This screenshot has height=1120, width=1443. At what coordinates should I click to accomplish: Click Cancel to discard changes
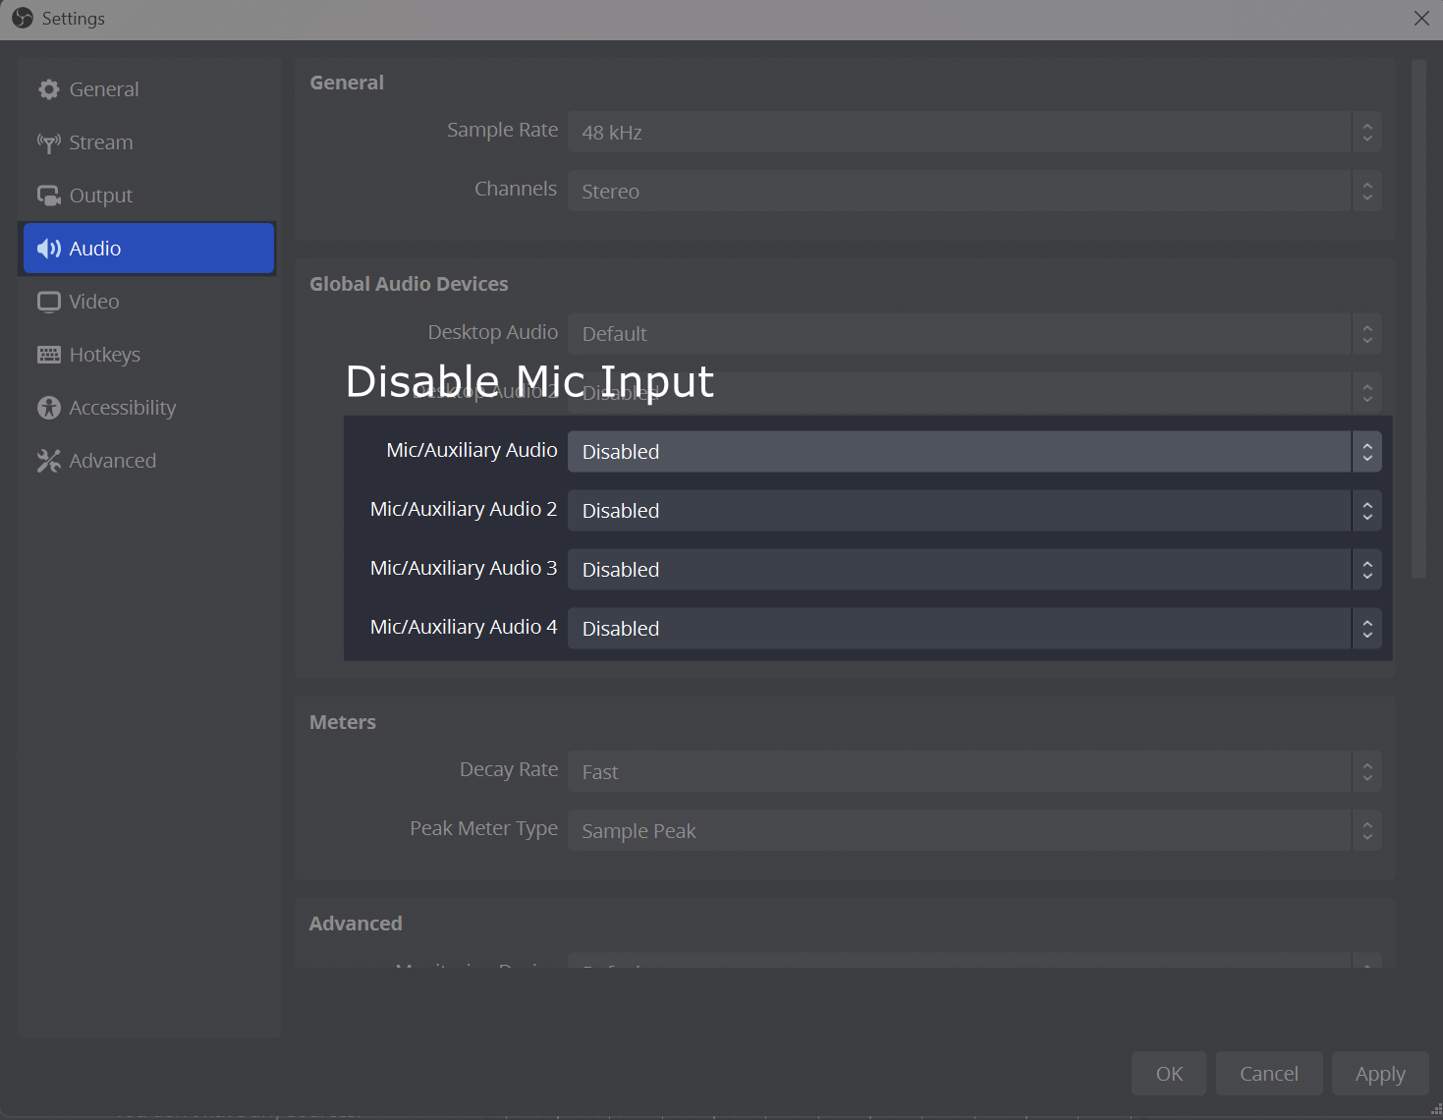tap(1268, 1073)
